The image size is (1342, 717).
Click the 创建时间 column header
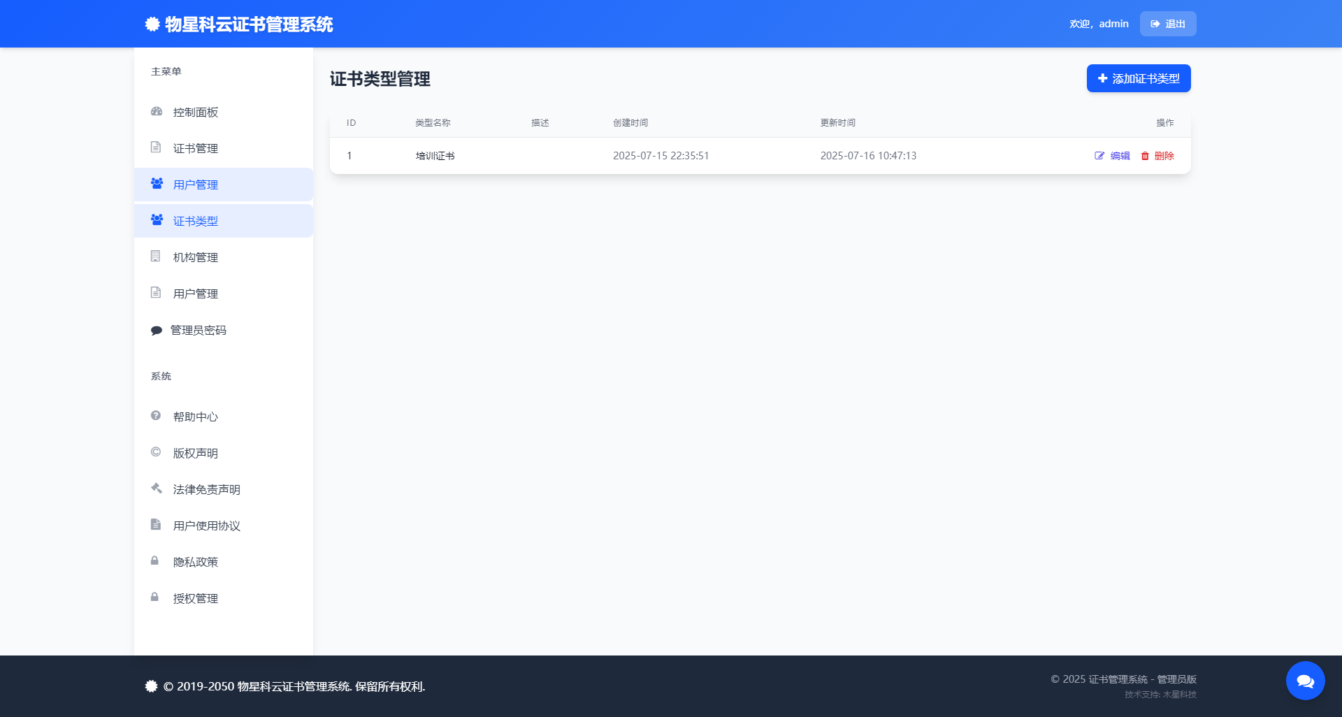(630, 123)
